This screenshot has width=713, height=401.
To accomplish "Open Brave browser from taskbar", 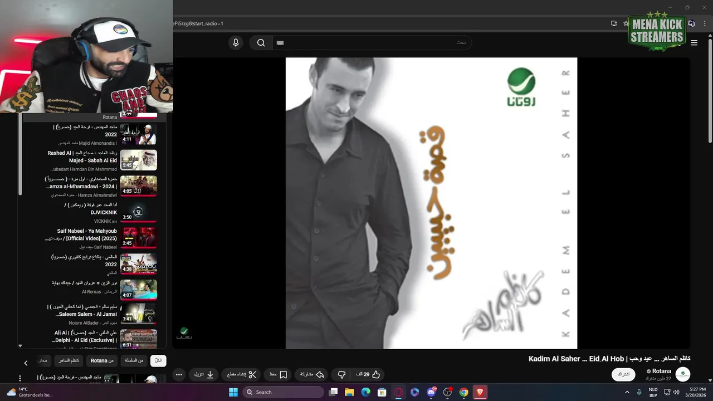I will pyautogui.click(x=480, y=392).
